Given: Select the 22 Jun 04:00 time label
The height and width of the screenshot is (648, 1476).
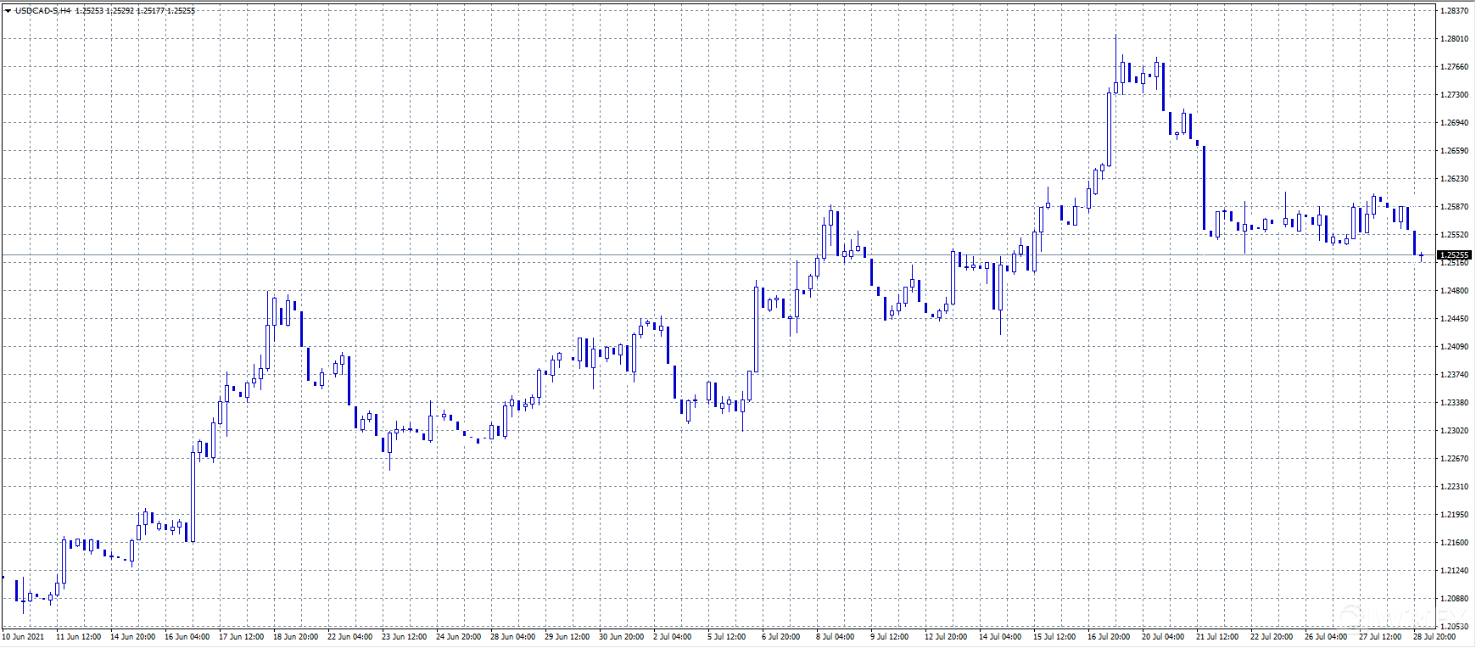Looking at the screenshot, I should [349, 637].
